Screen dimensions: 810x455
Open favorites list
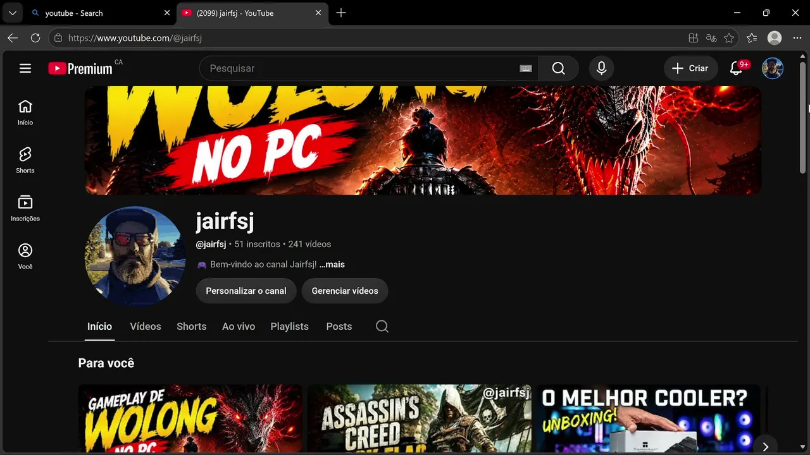pos(752,38)
